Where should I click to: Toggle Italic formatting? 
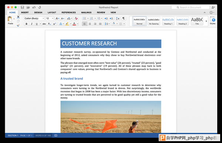tap(31, 24)
